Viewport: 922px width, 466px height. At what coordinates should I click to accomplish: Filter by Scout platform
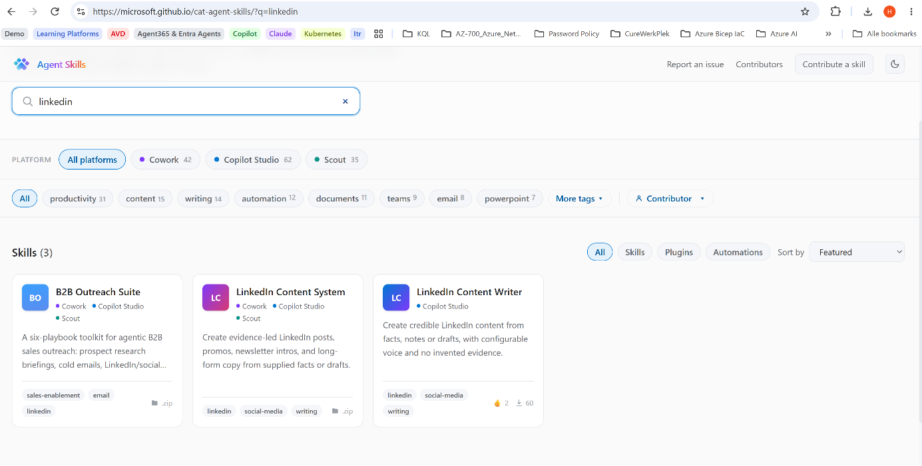click(x=336, y=160)
